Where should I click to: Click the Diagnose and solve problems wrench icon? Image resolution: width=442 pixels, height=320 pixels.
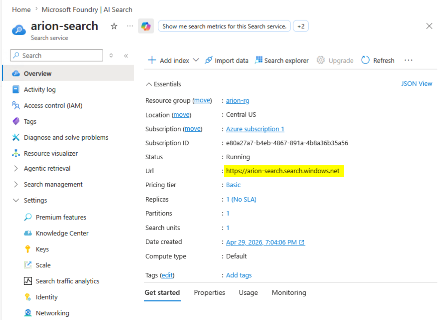click(16, 137)
